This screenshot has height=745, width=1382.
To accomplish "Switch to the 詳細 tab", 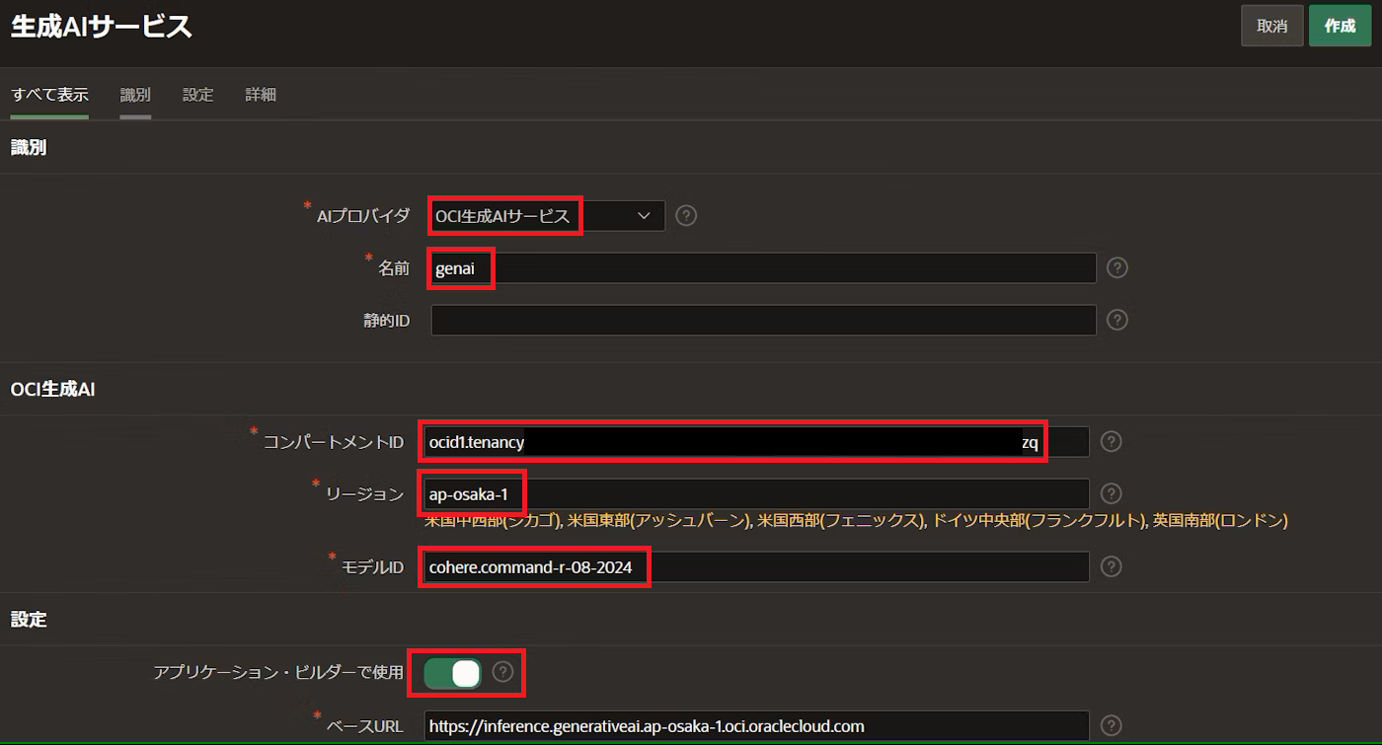I will [261, 95].
